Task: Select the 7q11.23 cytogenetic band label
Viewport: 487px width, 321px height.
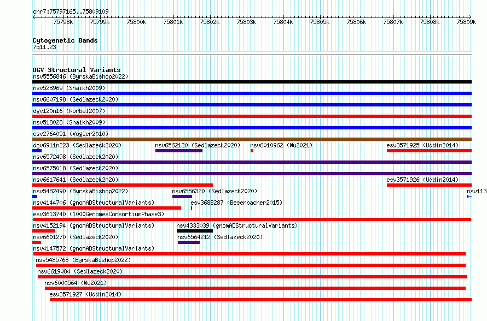Action: tap(44, 47)
